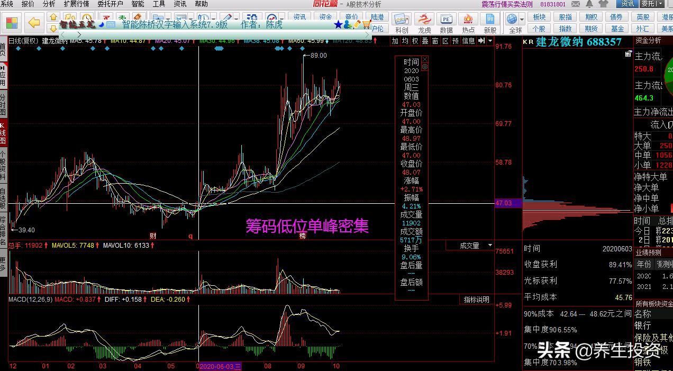Click the date label 2020-06-03 on timeline
Screen dimensions: 673x371
coord(220,366)
